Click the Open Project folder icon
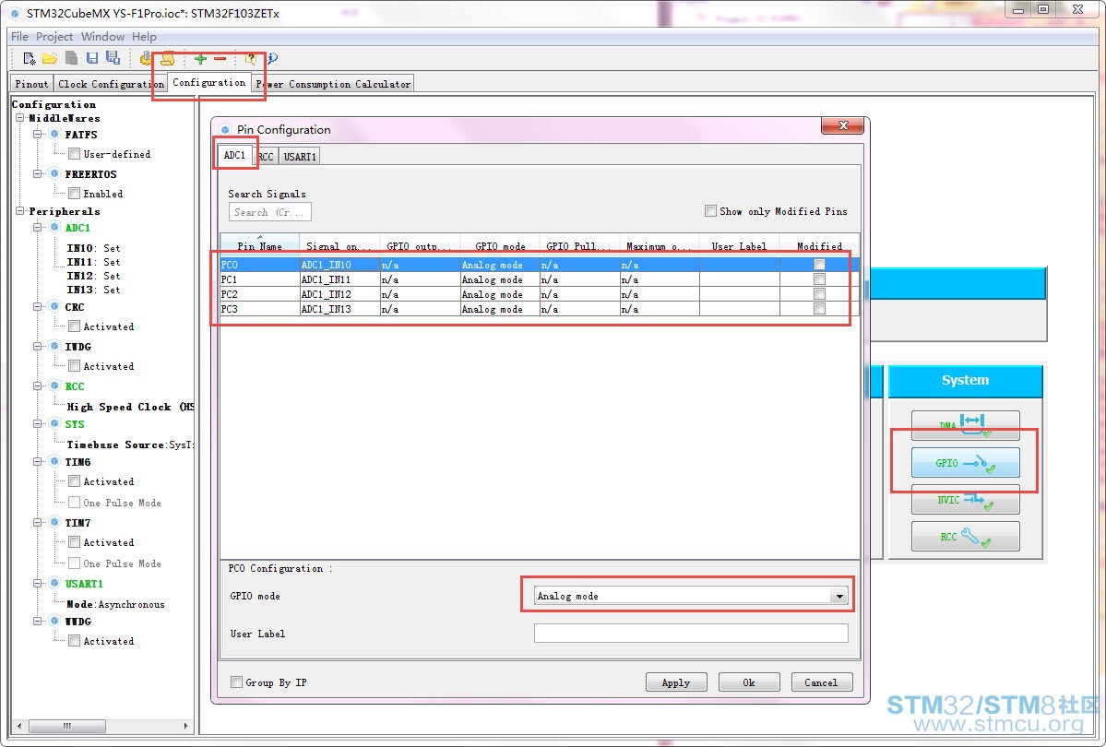This screenshot has height=747, width=1106. pos(50,58)
